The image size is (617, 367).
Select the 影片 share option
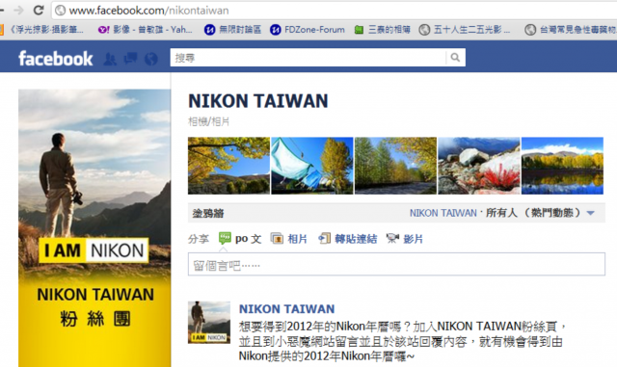pos(405,239)
